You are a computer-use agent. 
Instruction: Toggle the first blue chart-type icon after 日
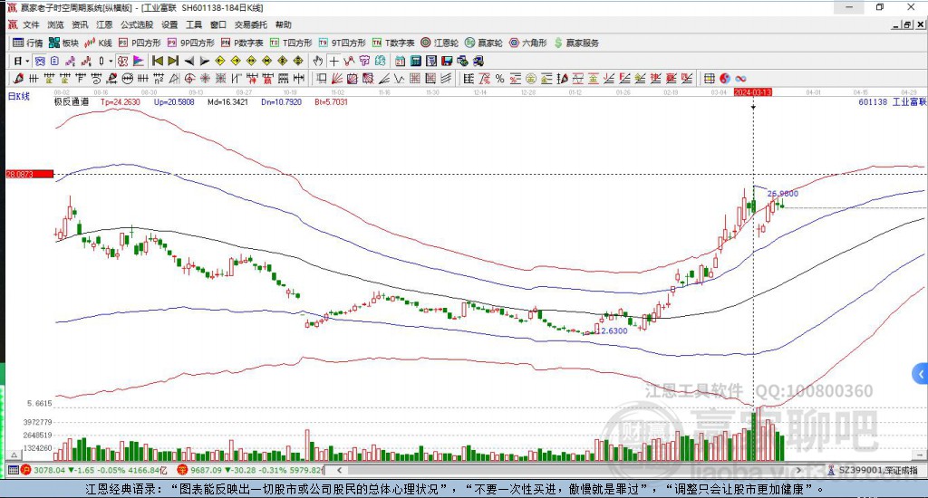point(39,61)
